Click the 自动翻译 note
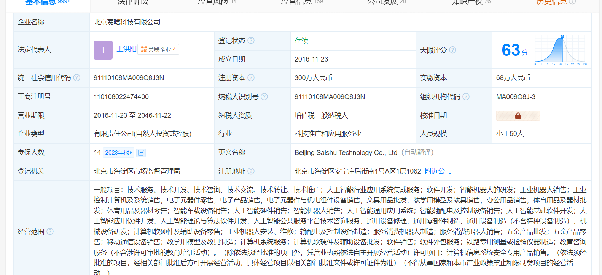The height and width of the screenshot is (275, 602). 417,152
